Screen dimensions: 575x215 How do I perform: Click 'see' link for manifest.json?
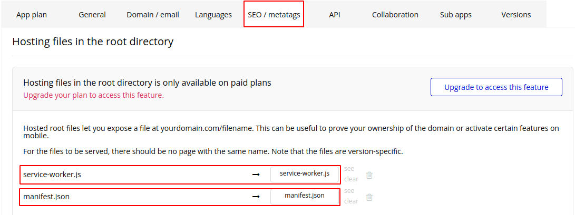[349, 190]
